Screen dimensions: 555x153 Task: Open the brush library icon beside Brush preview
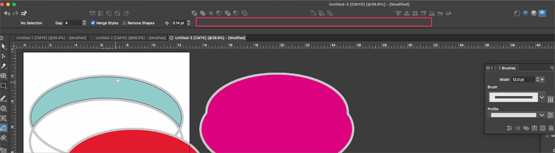tap(551, 99)
